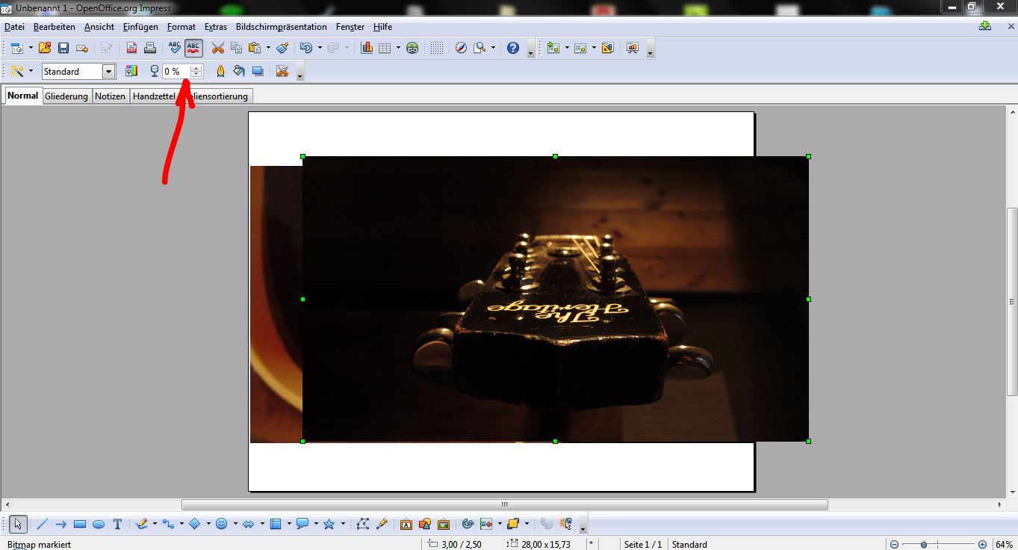Toggle the Edit Points tool
Image resolution: width=1018 pixels, height=550 pixels.
(x=363, y=525)
